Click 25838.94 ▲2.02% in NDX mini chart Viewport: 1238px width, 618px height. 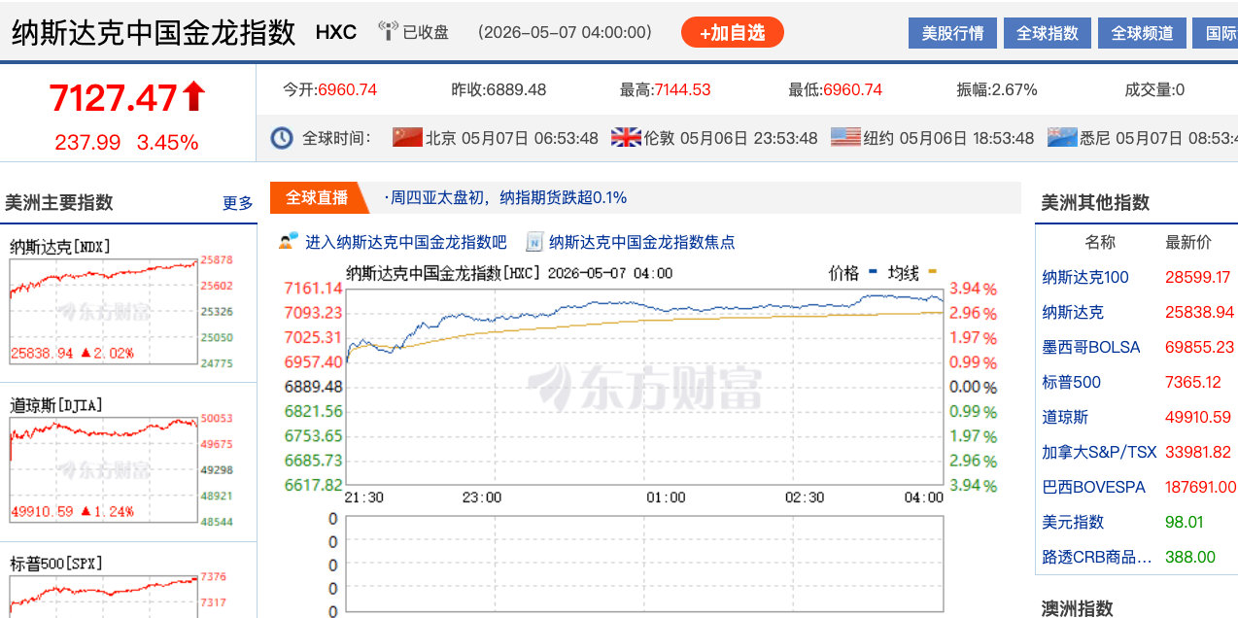[x=72, y=353]
